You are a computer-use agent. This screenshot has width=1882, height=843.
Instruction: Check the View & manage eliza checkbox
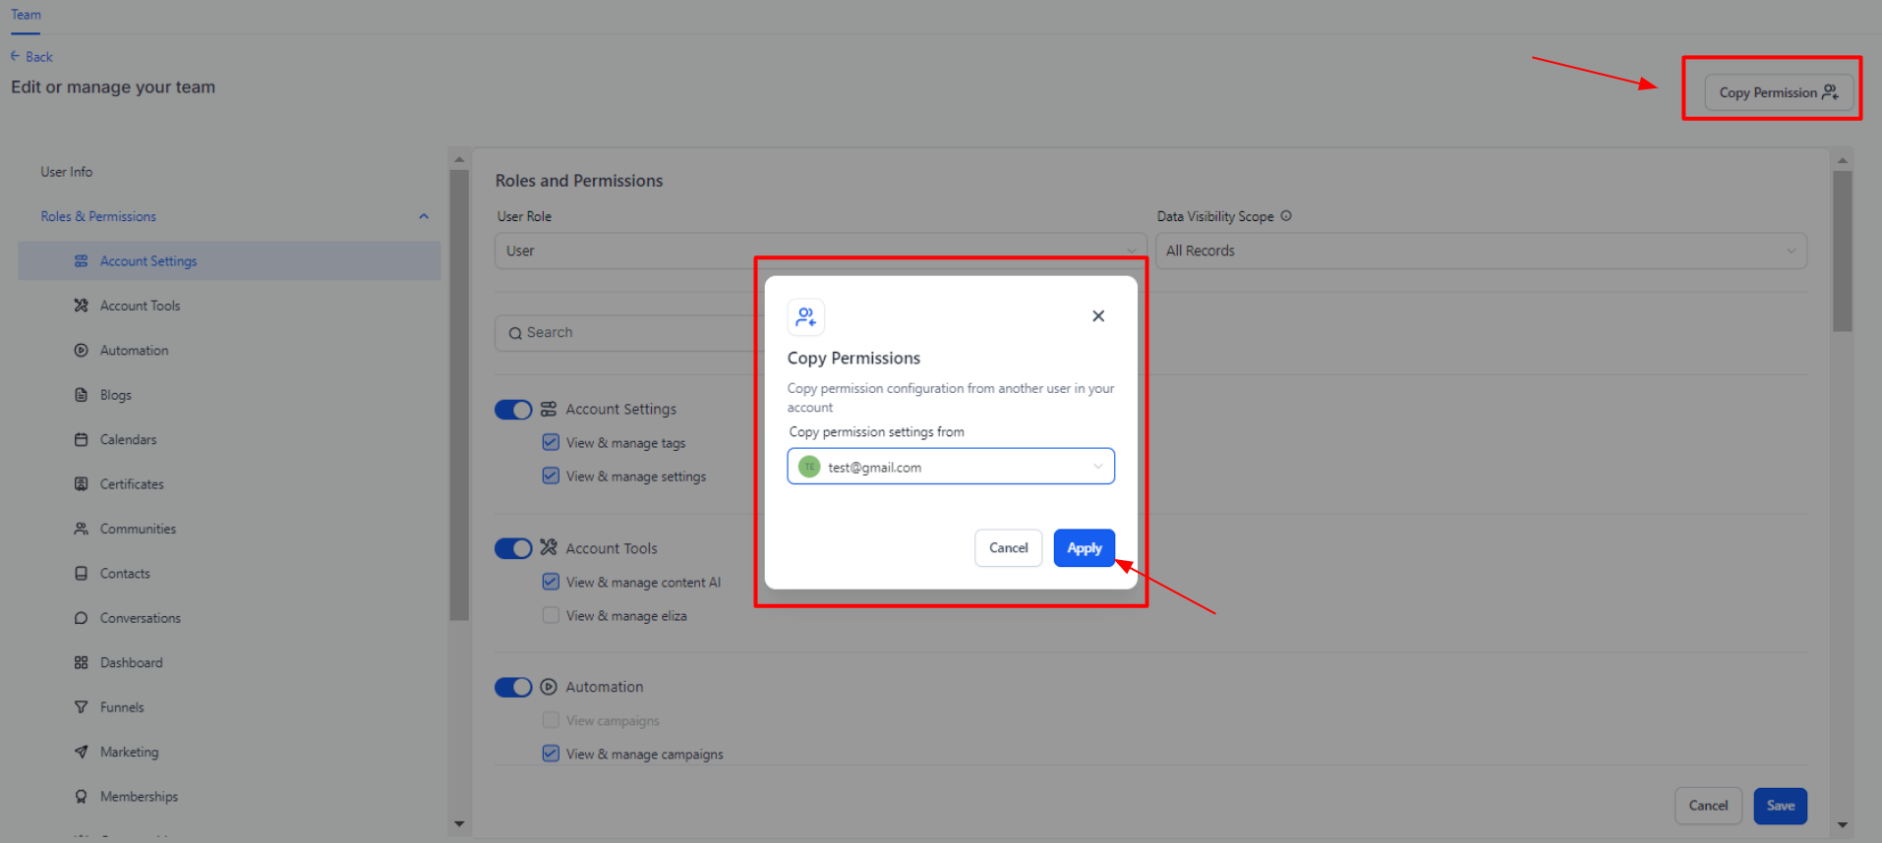coord(551,616)
